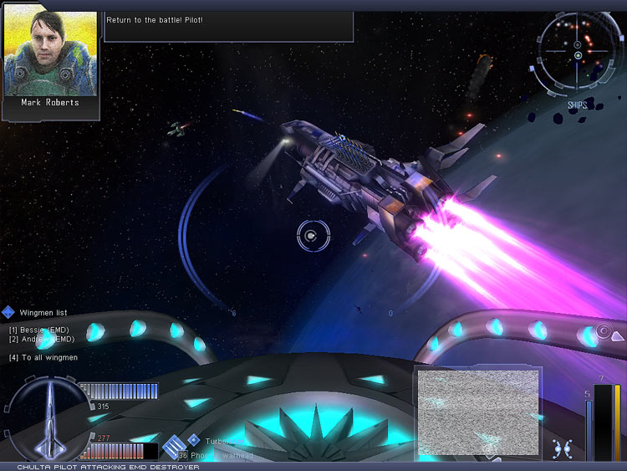627x471 pixels.
Task: Click the static target camera monitor
Action: (x=477, y=412)
